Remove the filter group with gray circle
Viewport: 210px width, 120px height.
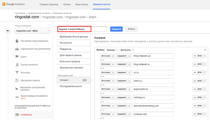(x=205, y=50)
